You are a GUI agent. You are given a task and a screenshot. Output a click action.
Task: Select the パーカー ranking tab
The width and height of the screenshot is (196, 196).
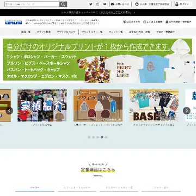pyautogui.click(x=35, y=188)
